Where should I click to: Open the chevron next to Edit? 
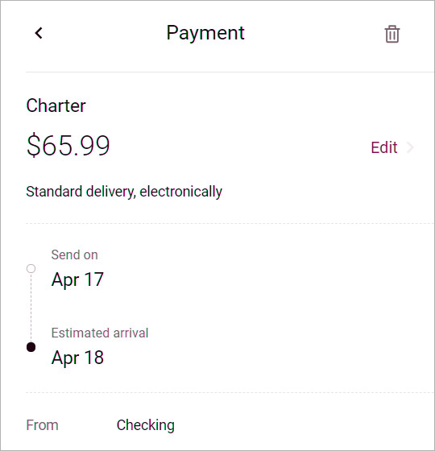[x=410, y=147]
